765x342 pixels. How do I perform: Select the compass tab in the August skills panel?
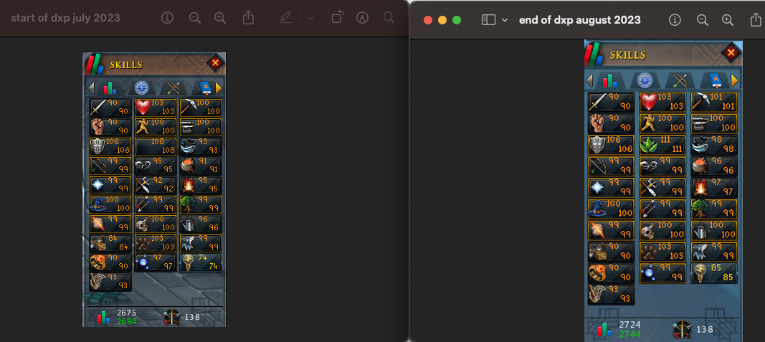coord(644,80)
